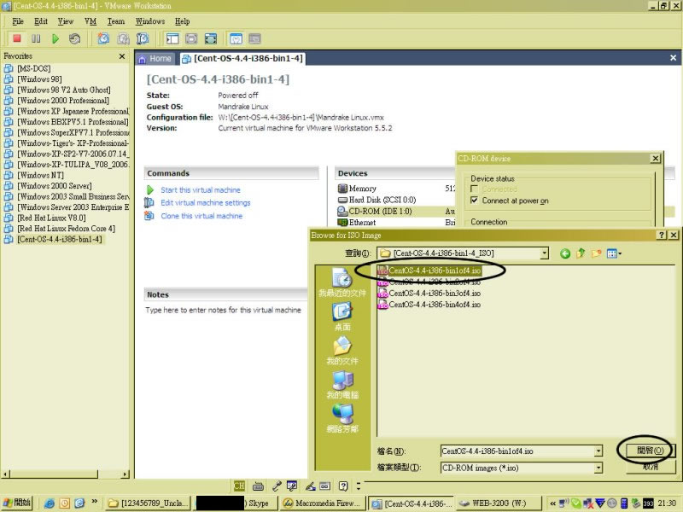The height and width of the screenshot is (512, 683).
Task: Open the My Computer place in Browse dialog
Action: pyautogui.click(x=342, y=385)
